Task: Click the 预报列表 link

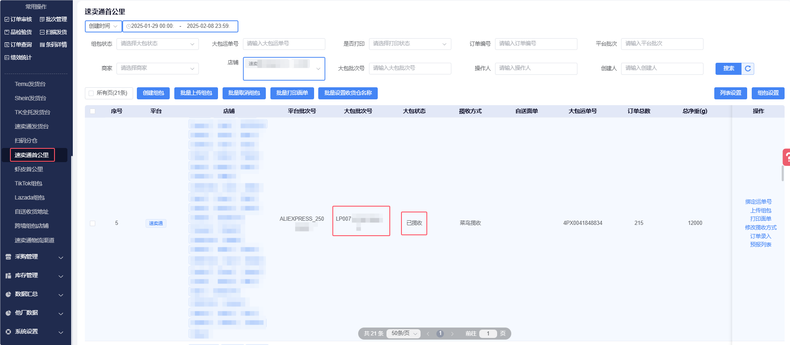Action: click(761, 244)
